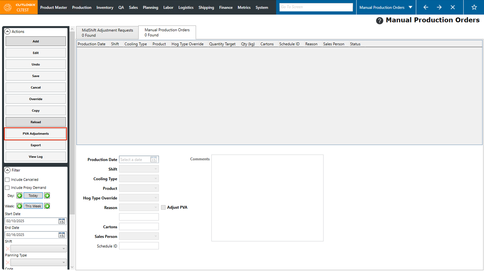The image size is (484, 271).
Task: Switch to MidShift Adjustment Requests tab
Action: tap(107, 32)
